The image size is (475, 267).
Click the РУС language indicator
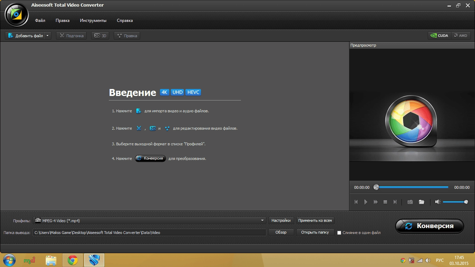pyautogui.click(x=440, y=260)
